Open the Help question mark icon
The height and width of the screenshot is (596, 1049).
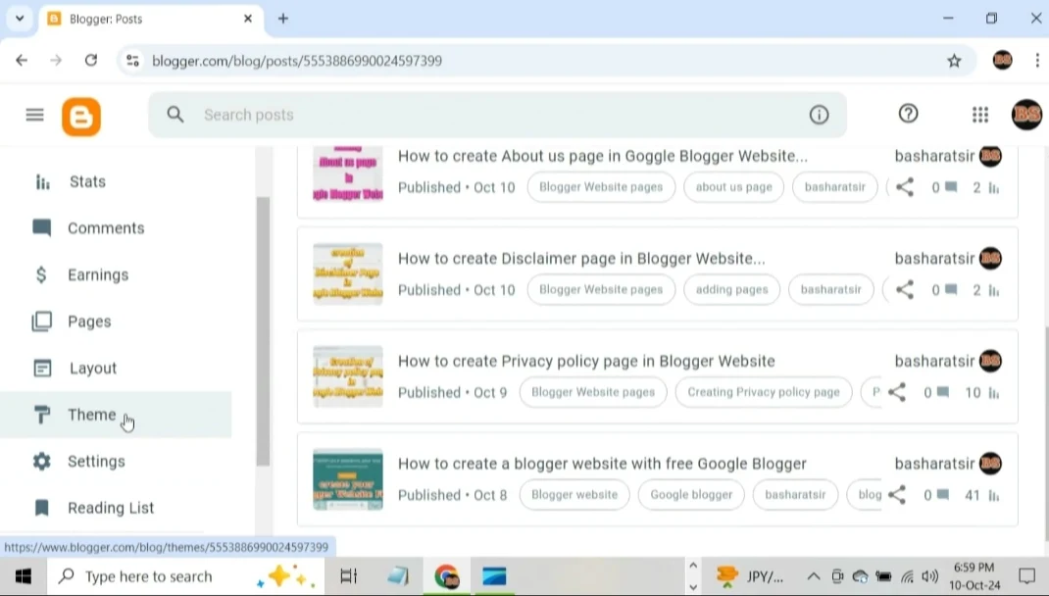tap(908, 115)
